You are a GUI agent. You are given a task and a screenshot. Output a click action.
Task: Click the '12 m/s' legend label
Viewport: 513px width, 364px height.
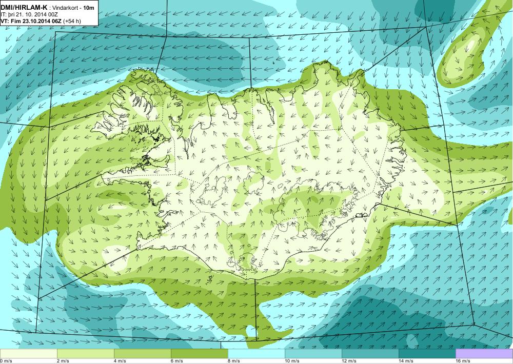[x=349, y=361]
